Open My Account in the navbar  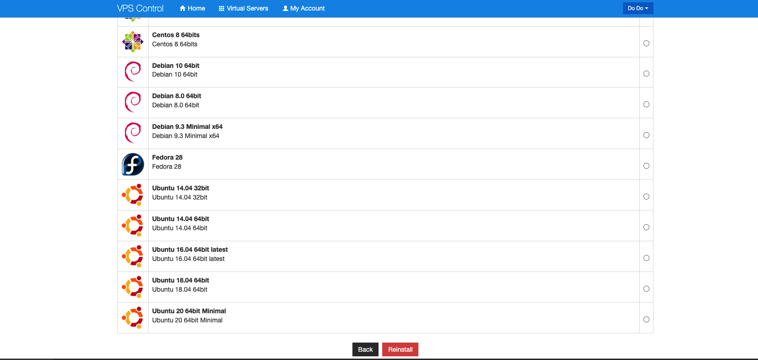[x=303, y=8]
